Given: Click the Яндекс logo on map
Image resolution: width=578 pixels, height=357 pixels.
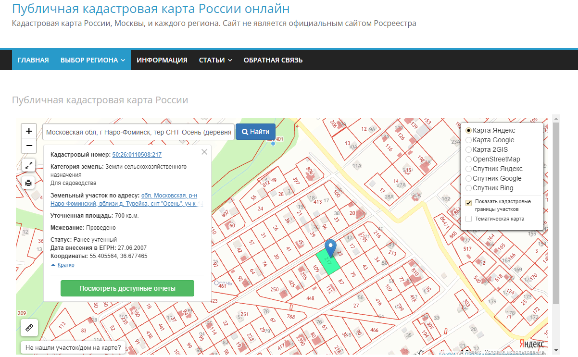Looking at the screenshot, I should pos(532,344).
